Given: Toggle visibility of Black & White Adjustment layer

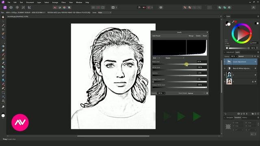Looking at the screenshot, I should tap(256, 68).
